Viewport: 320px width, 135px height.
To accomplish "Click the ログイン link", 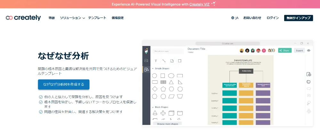I will 273,18.
